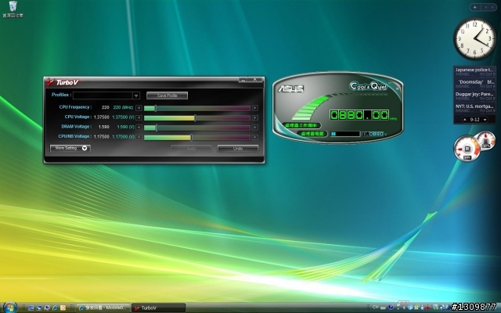Image resolution: width=501 pixels, height=313 pixels.
Task: Open the Profiles dropdown in TurboV
Action: point(136,95)
